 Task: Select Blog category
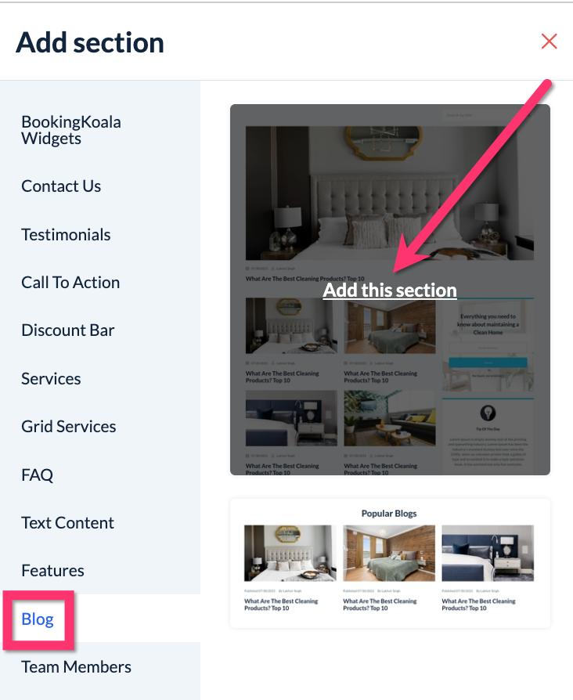[38, 619]
